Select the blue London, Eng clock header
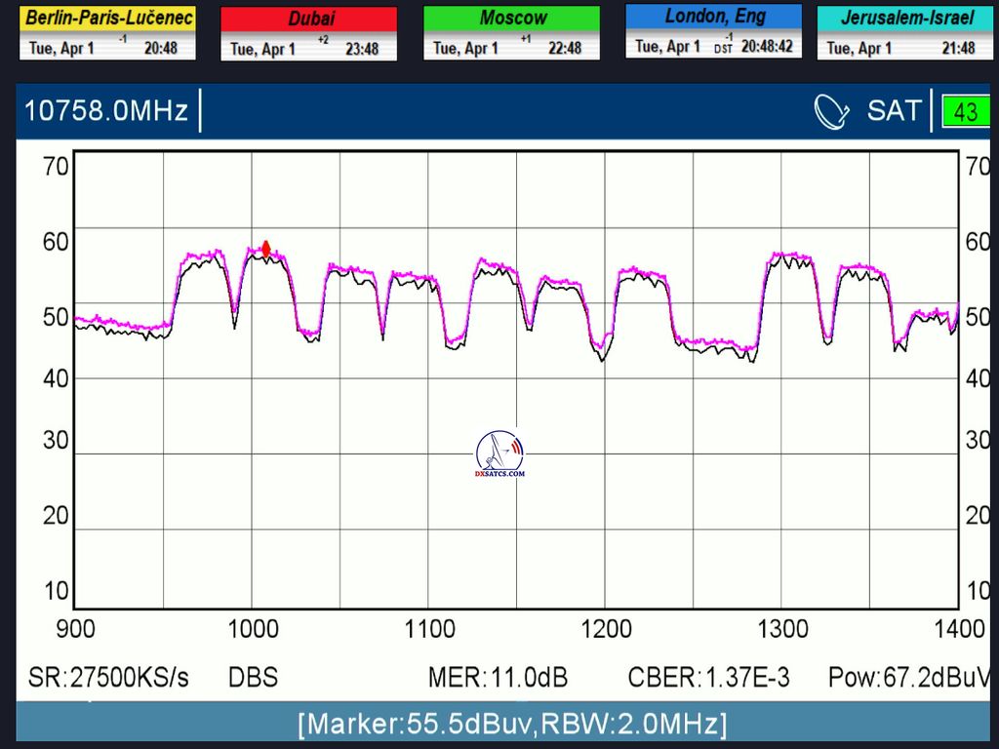 (713, 16)
